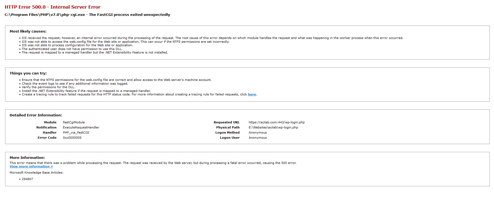Click the error code value 0xc0000005
The image size is (494, 197).
coord(72,138)
